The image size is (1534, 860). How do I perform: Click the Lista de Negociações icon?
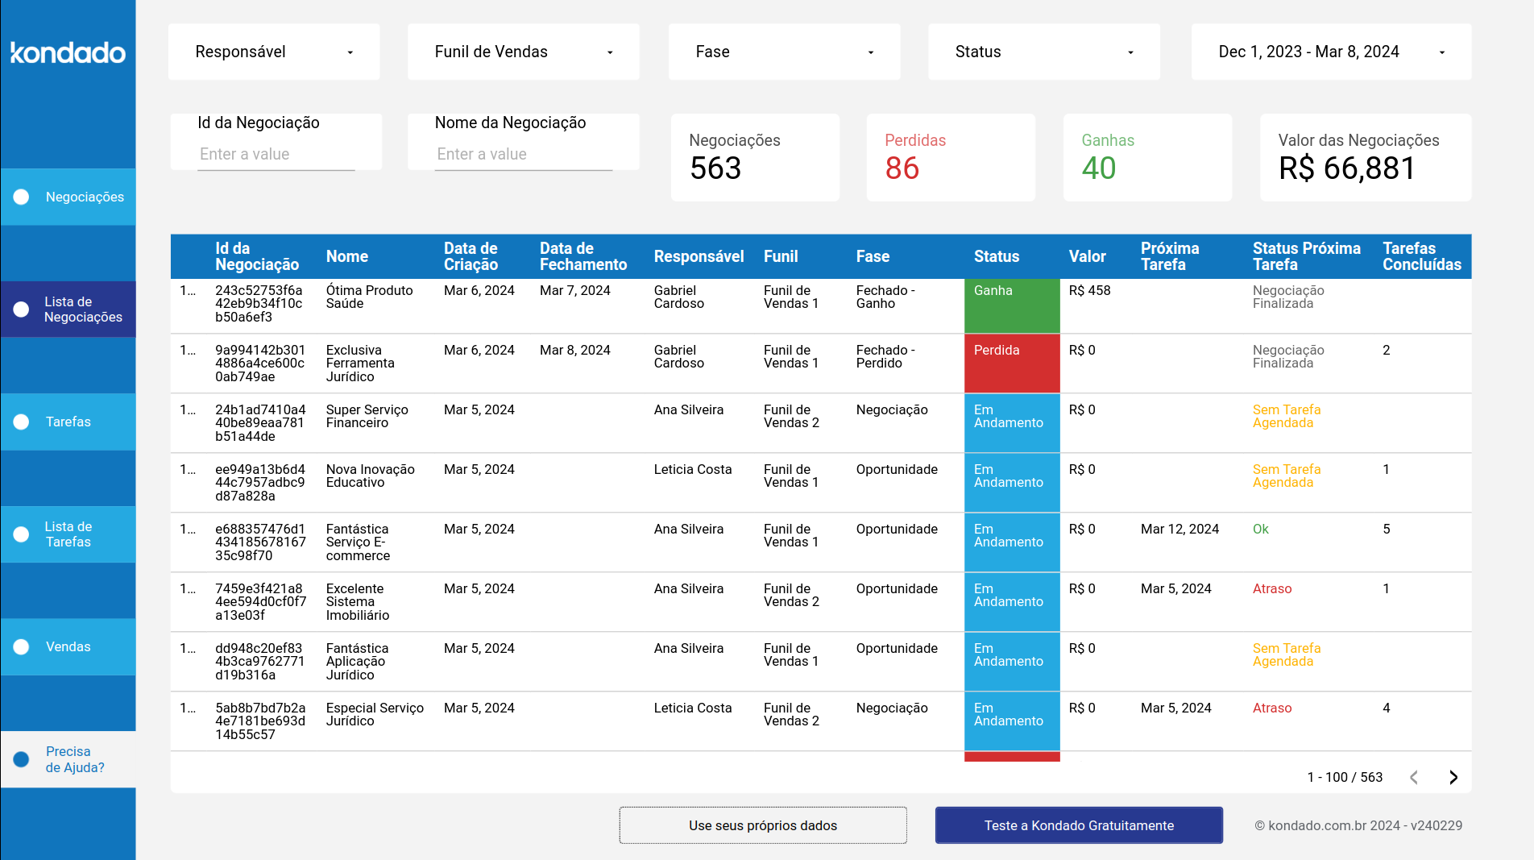pyautogui.click(x=20, y=309)
